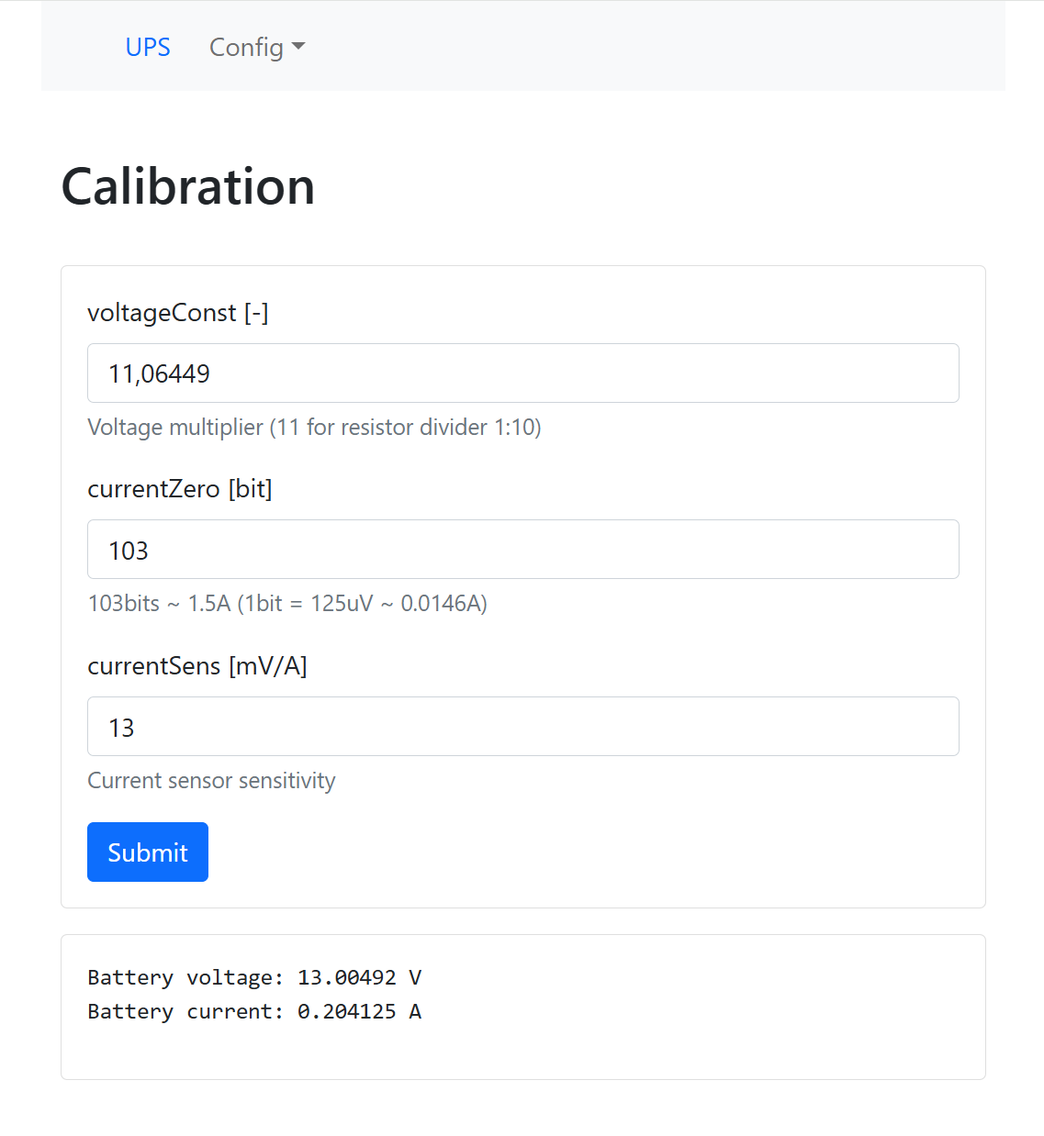Click the 'Battery current:' readout label
This screenshot has width=1044, height=1136.
pyautogui.click(x=185, y=1012)
